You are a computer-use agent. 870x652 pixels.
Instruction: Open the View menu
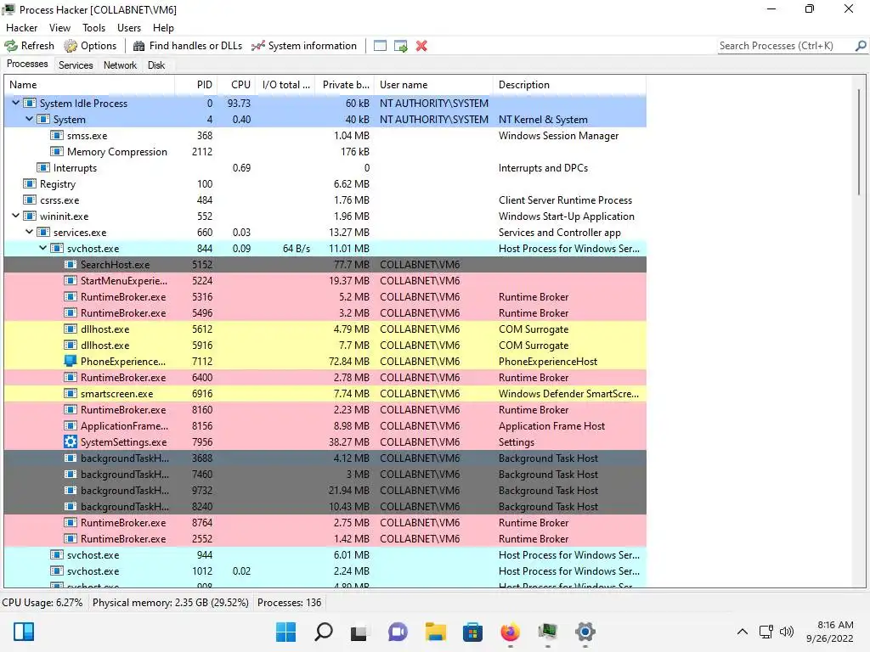59,28
